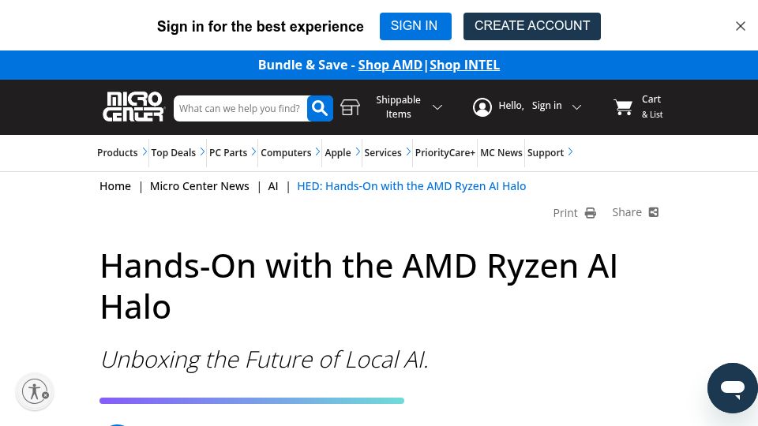
Task: Expand the Top Deals chevron
Action: click(x=202, y=151)
